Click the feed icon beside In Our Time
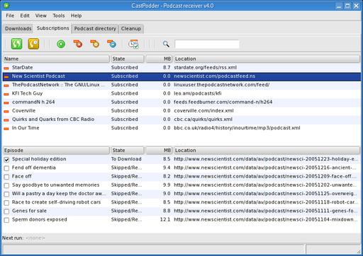 coord(6,129)
